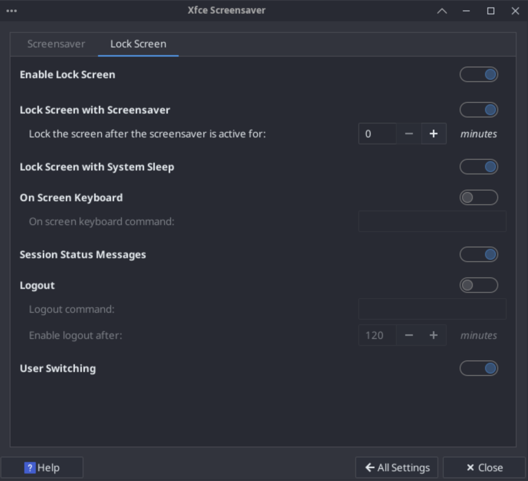Screen dimensions: 528x481
Task: Enable the Logout switch
Action: tap(478, 285)
